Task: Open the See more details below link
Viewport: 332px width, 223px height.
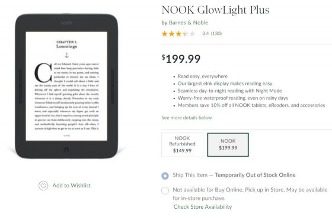Action: pyautogui.click(x=187, y=118)
